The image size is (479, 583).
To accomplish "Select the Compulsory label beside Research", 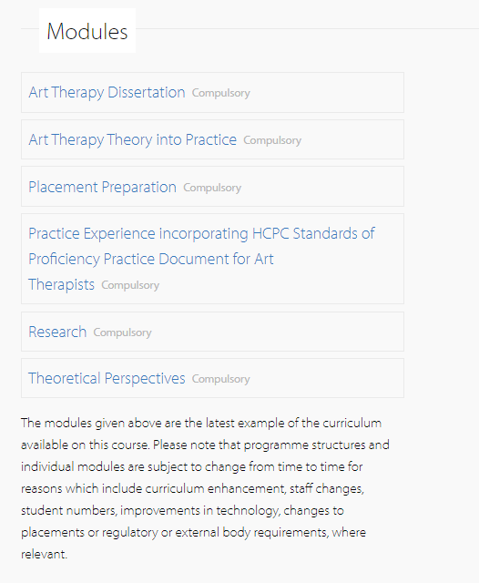I will 122,332.
